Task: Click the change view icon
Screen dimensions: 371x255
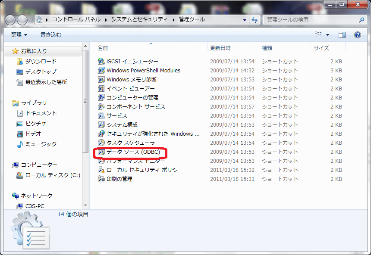Action: pos(318,35)
